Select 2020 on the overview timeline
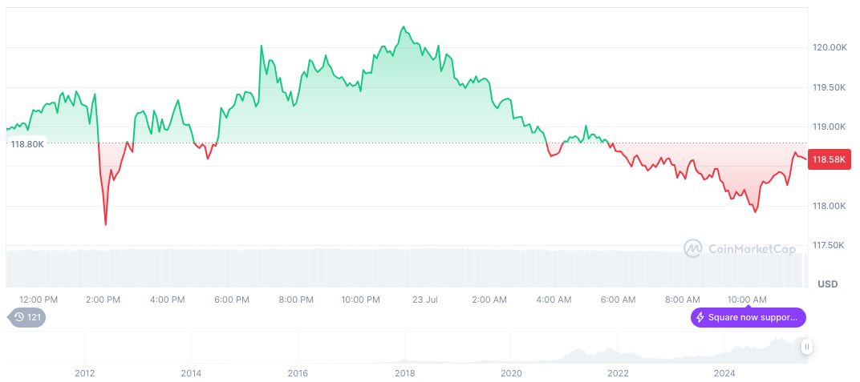Screen dimensions: 860x382 [x=511, y=373]
